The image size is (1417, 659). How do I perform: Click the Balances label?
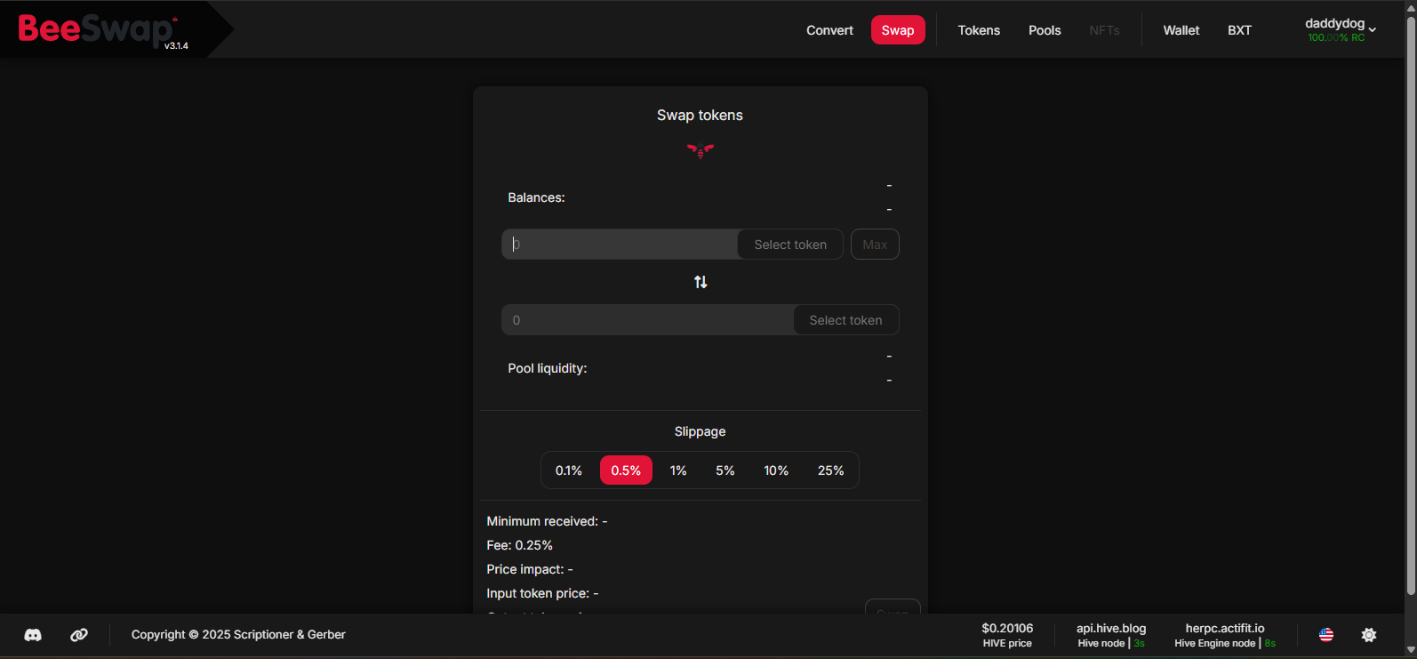pyautogui.click(x=536, y=197)
